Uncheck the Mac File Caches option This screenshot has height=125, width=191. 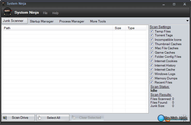coord(152,48)
